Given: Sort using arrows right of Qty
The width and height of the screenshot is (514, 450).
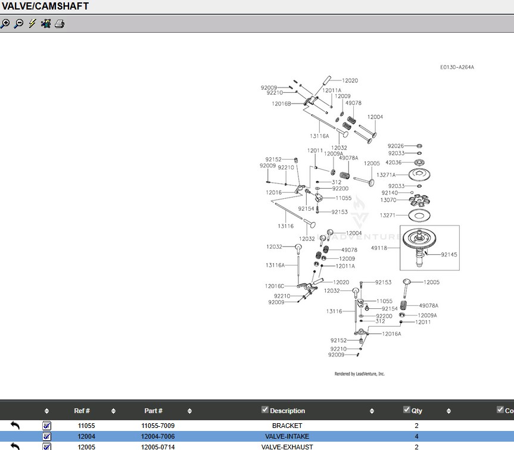Looking at the screenshot, I should pos(447,411).
